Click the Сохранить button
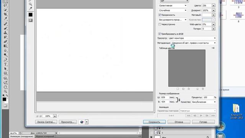 pos(154,122)
